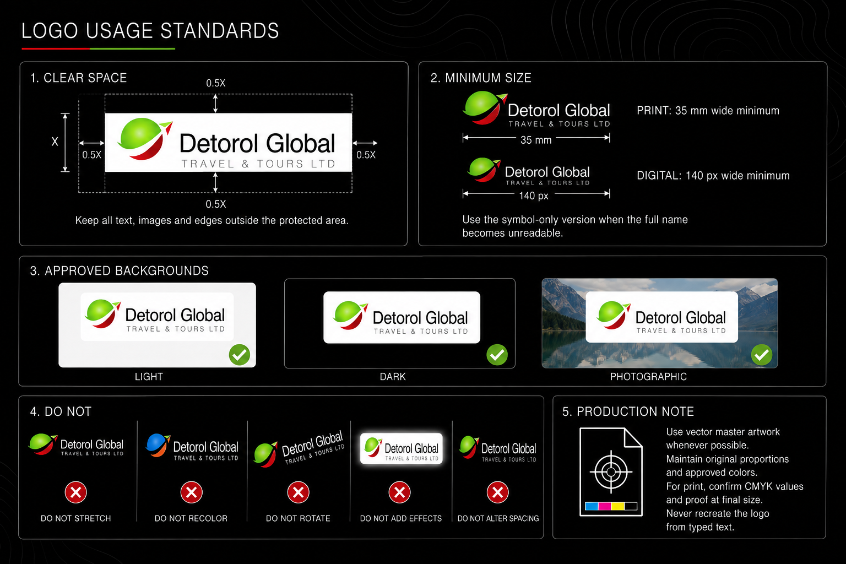Click the "1. CLEAR SPACE" heading
Image resolution: width=846 pixels, height=564 pixels.
click(79, 78)
